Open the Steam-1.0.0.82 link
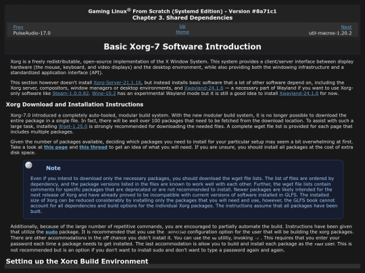 pyautogui.click(x=70, y=94)
